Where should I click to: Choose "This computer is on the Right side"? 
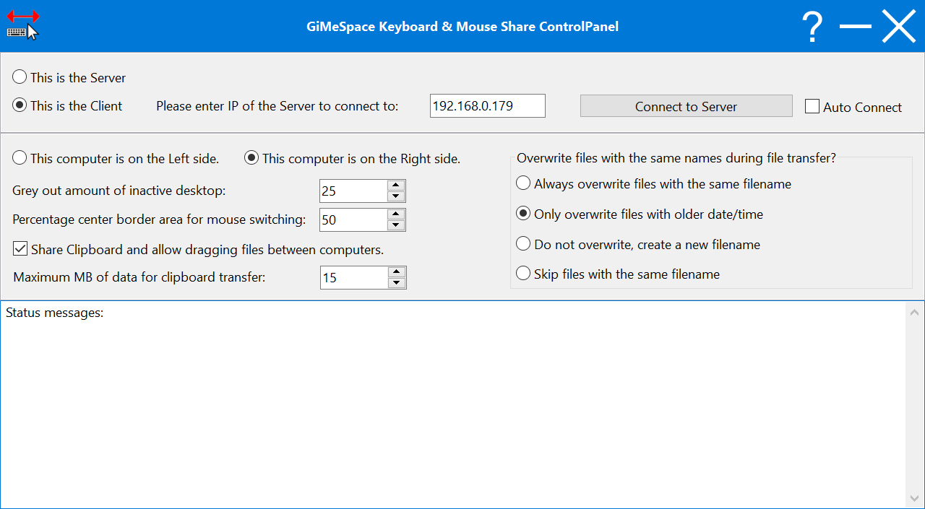pyautogui.click(x=352, y=158)
